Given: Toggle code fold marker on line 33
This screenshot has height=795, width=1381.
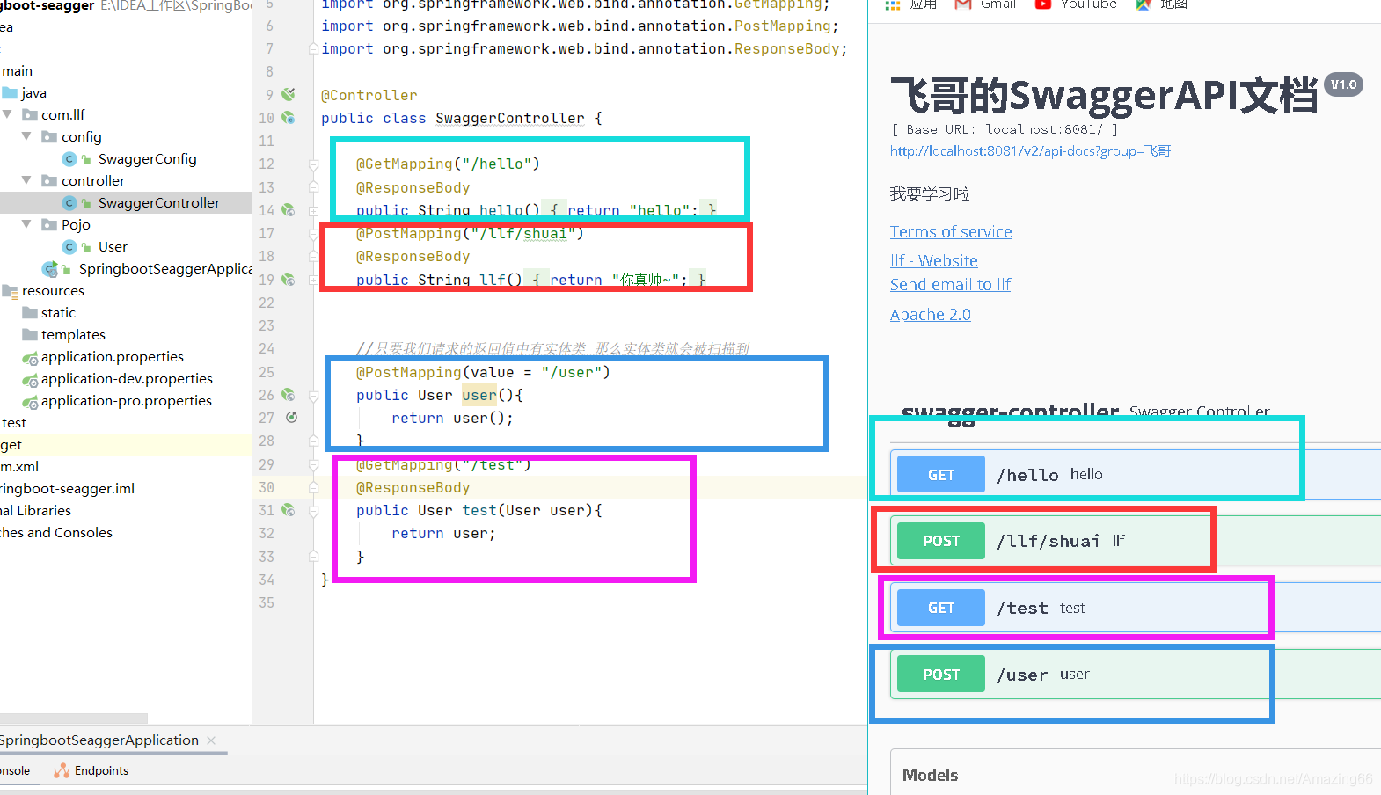Looking at the screenshot, I should click(x=313, y=557).
